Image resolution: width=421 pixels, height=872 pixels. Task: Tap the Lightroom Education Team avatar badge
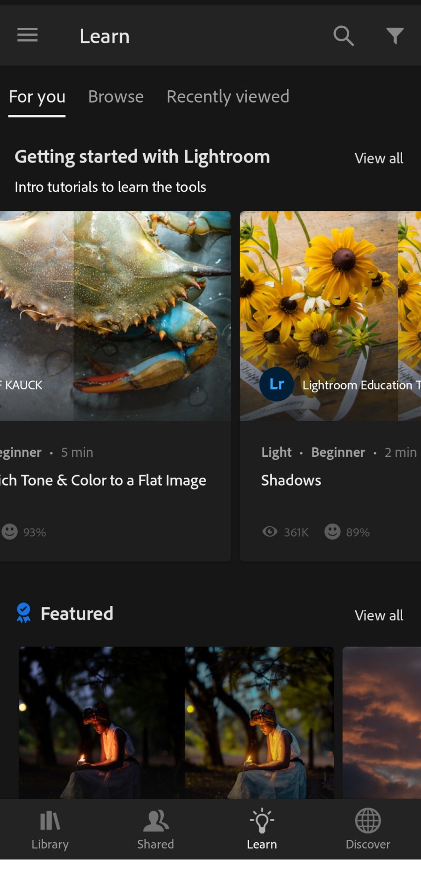[276, 384]
